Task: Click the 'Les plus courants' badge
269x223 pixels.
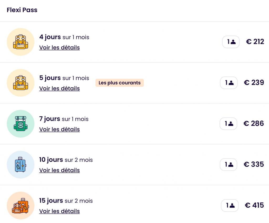Action: point(120,83)
